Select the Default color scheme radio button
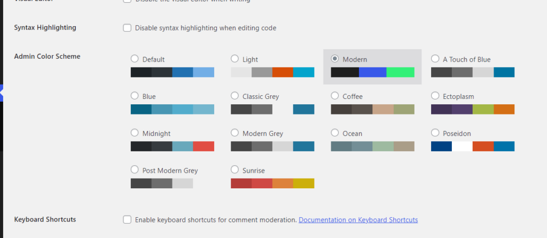The width and height of the screenshot is (547, 238). (134, 58)
